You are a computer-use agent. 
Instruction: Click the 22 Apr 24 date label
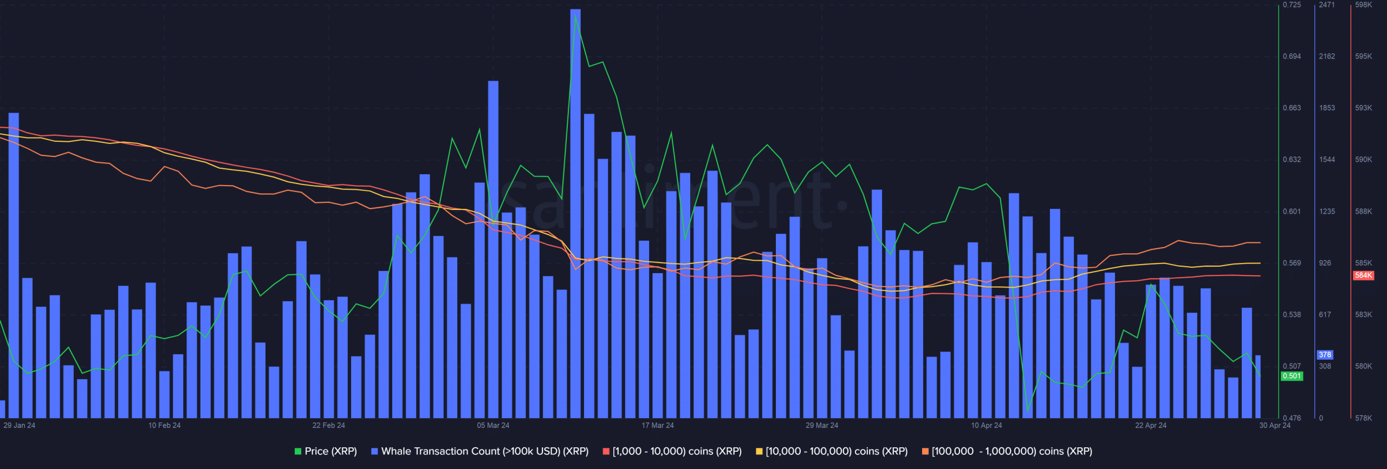(1151, 425)
